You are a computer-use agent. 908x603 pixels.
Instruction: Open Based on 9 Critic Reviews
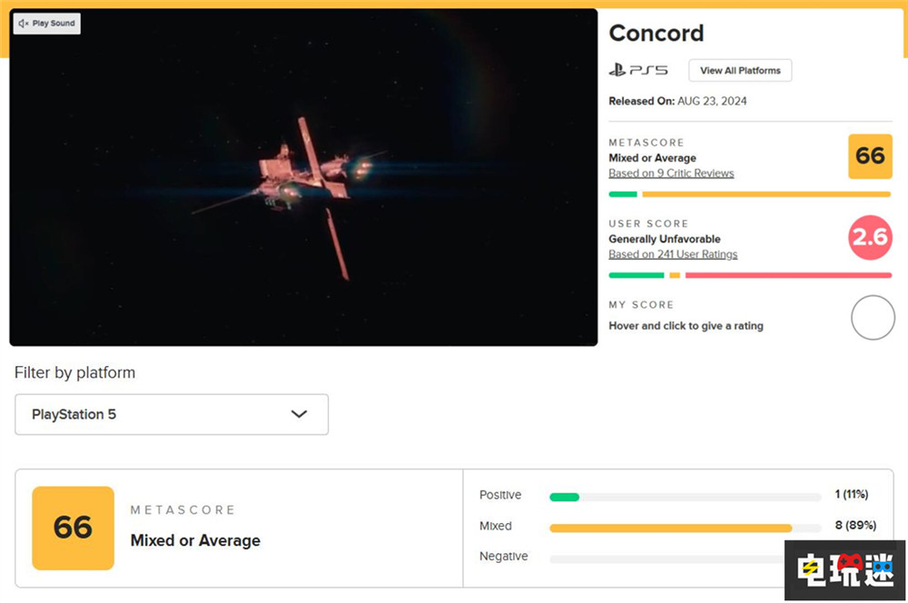tap(671, 173)
